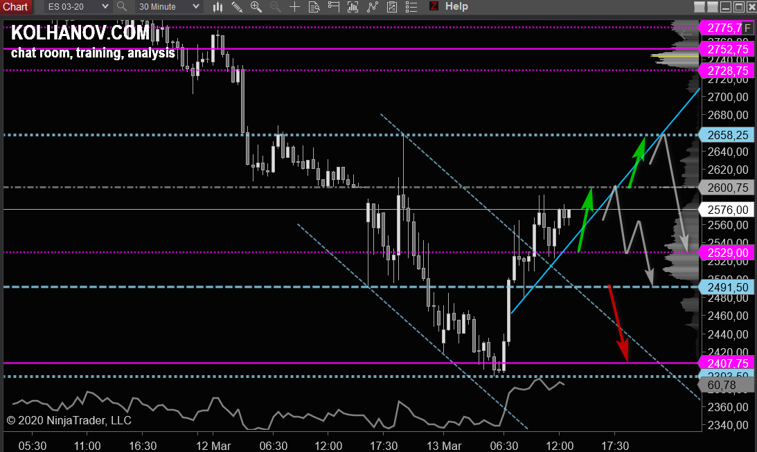The height and width of the screenshot is (452, 757).
Task: Select the crosshair cursor tool
Action: click(x=294, y=7)
